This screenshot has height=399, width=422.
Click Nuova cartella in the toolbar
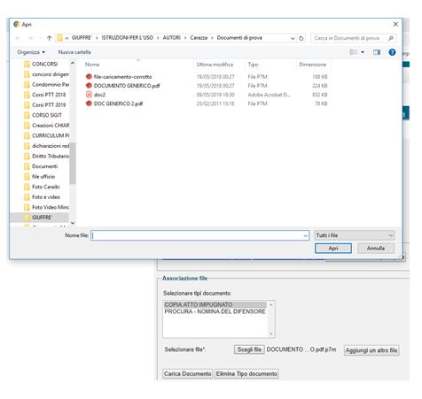click(74, 52)
